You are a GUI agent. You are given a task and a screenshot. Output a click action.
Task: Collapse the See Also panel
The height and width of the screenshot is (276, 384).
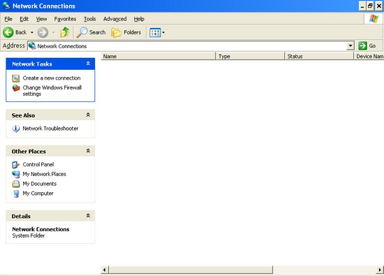pyautogui.click(x=88, y=115)
